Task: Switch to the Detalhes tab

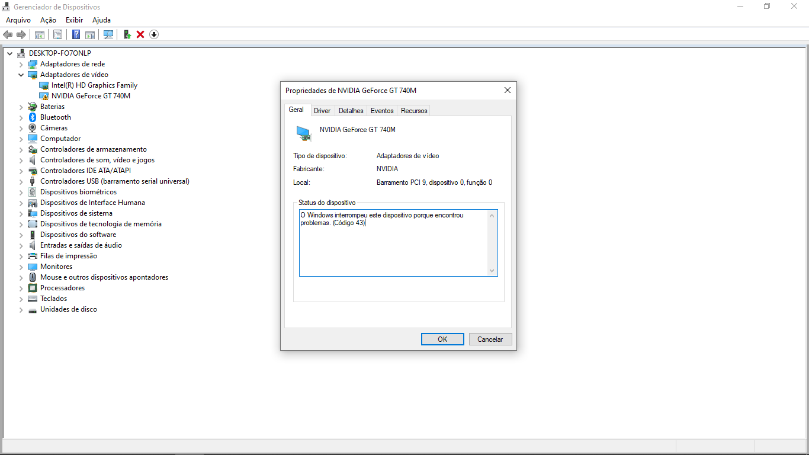Action: coord(351,111)
